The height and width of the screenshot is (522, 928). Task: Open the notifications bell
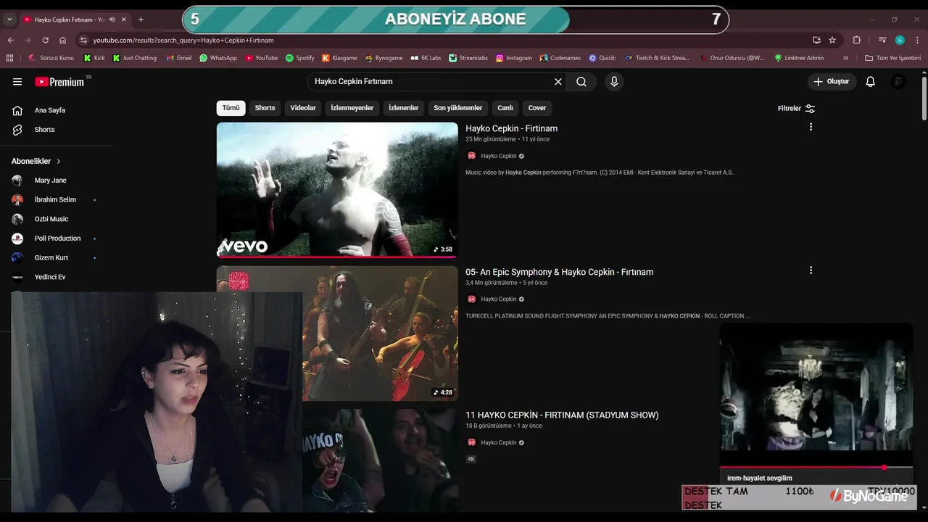(871, 82)
